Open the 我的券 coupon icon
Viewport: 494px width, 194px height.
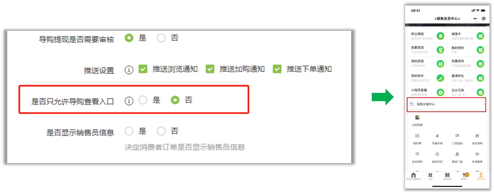[x=417, y=136]
